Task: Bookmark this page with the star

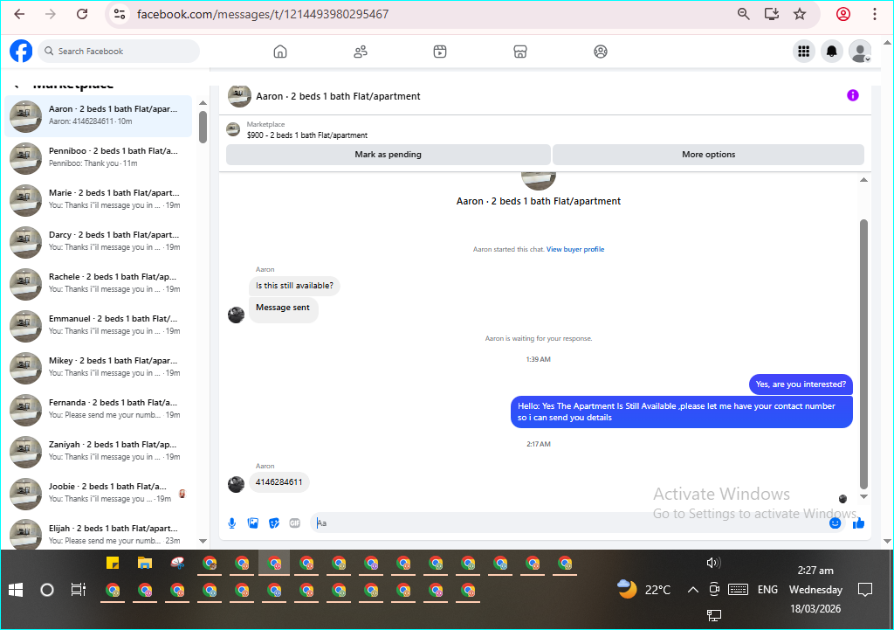Action: coord(800,14)
